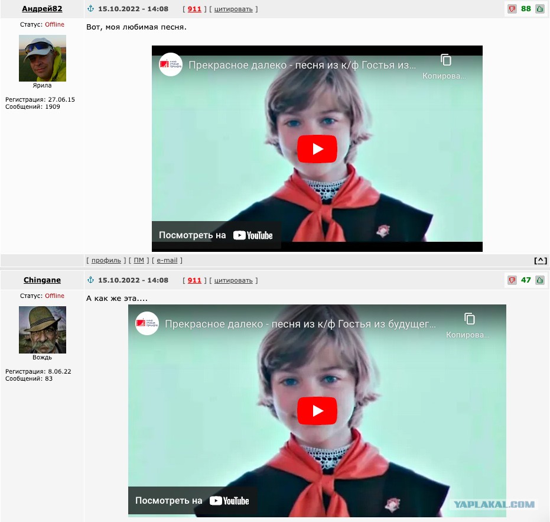This screenshot has height=522, width=550.
Task: Downvote Андрей82's post with thumbs-down icon
Action: (x=512, y=9)
